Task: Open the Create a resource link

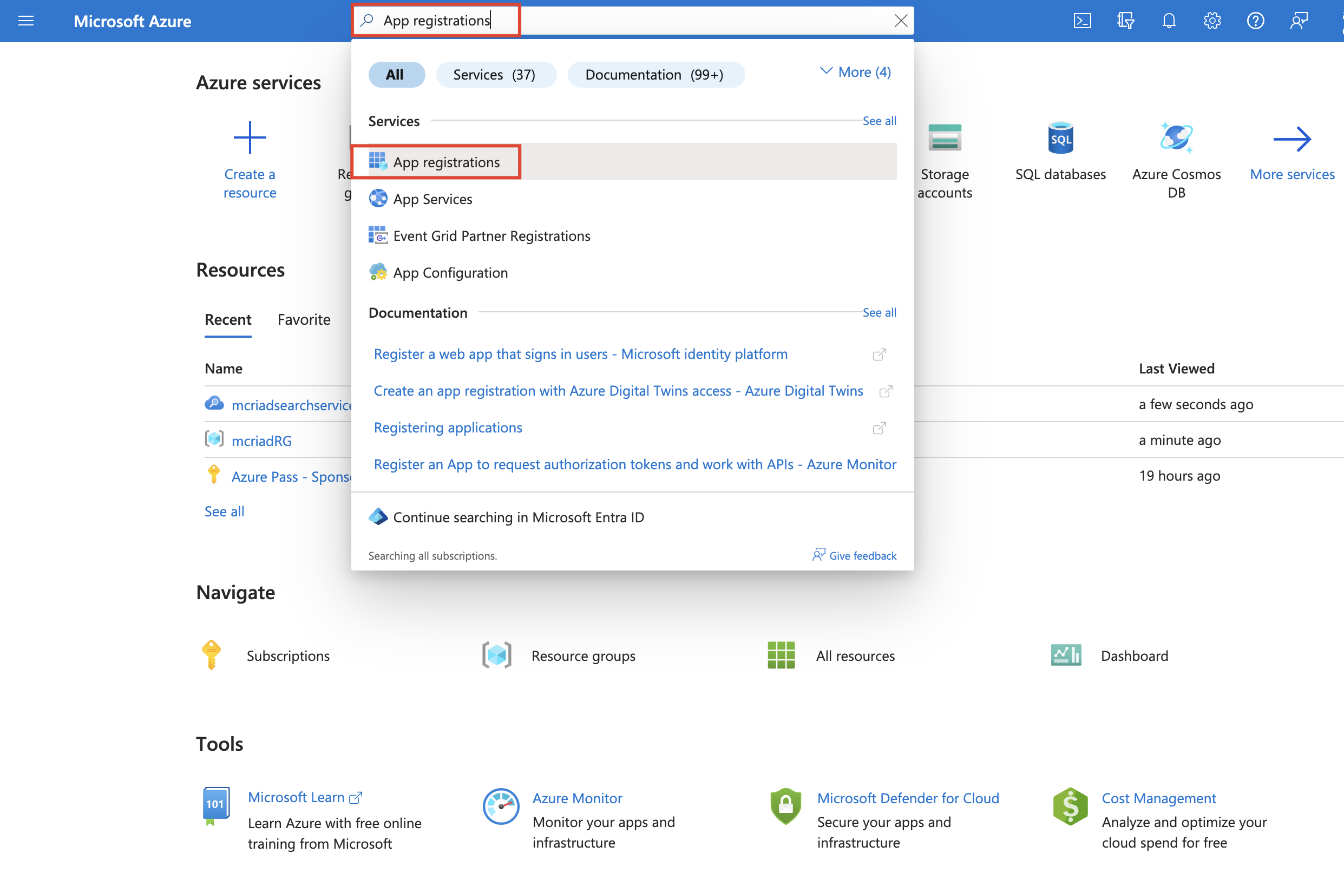Action: coord(250,183)
